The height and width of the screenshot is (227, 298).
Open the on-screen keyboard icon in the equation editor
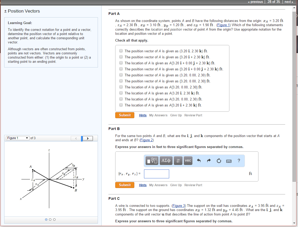point(229,161)
